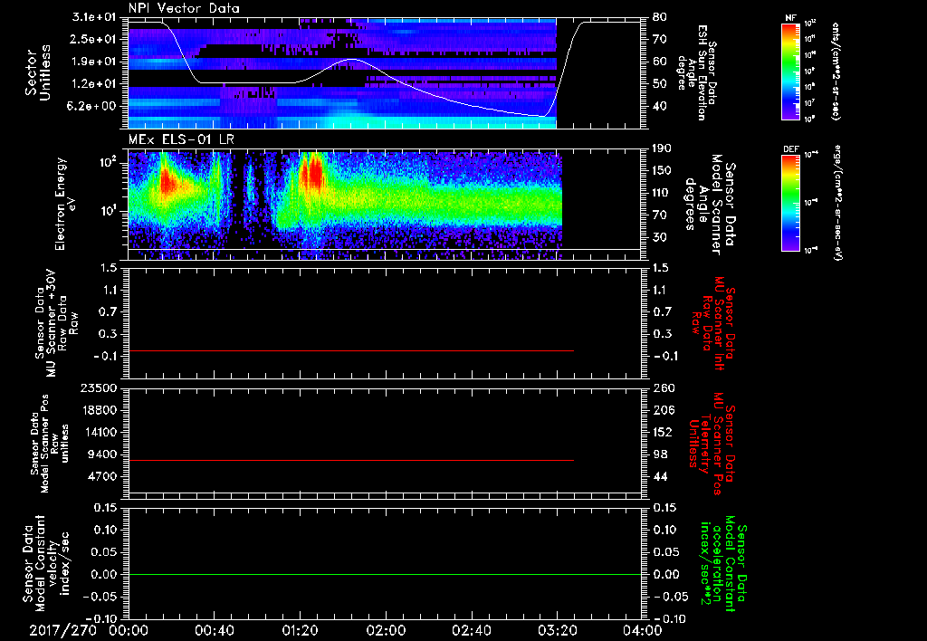Click the 10 to the 7th NF color bar label
927x641 pixels.
810,103
